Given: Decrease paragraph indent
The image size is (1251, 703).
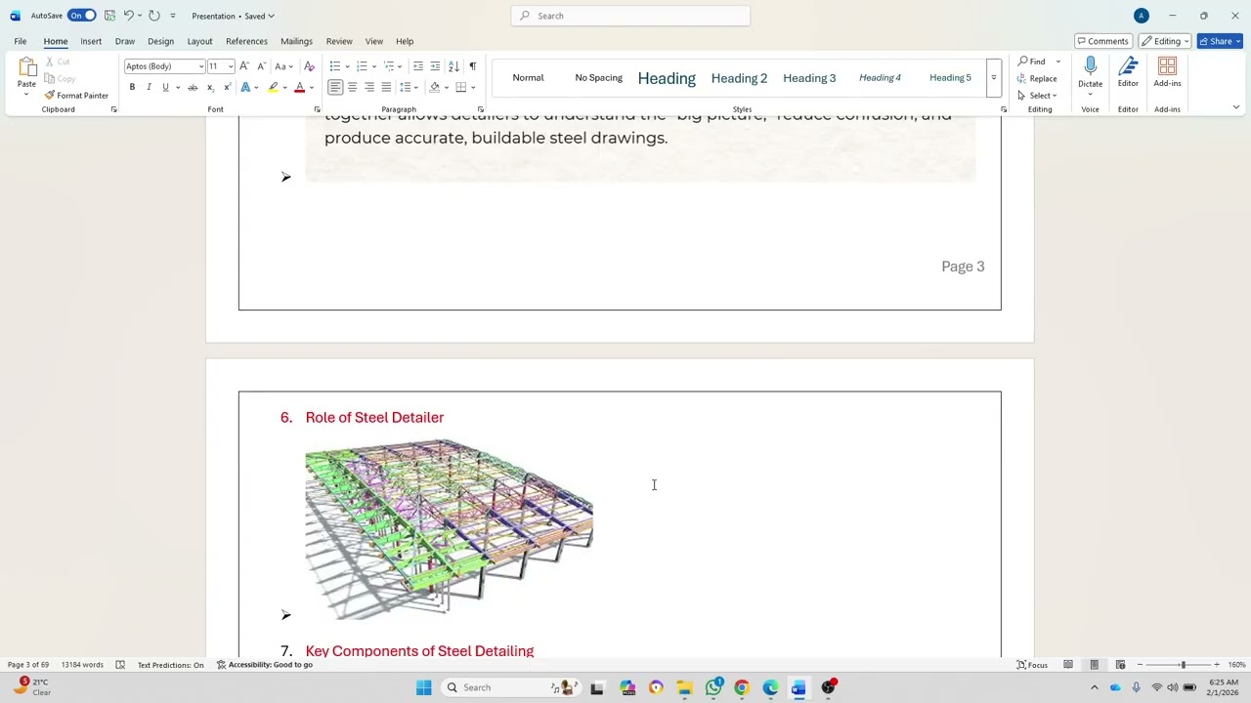Looking at the screenshot, I should pos(418,66).
